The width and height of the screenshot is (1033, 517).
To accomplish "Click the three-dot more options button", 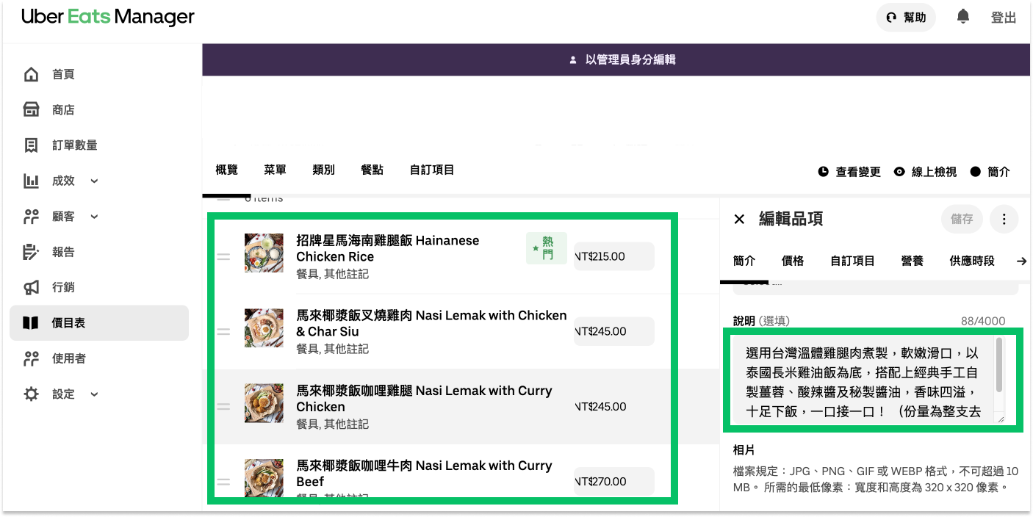I will coord(1004,219).
